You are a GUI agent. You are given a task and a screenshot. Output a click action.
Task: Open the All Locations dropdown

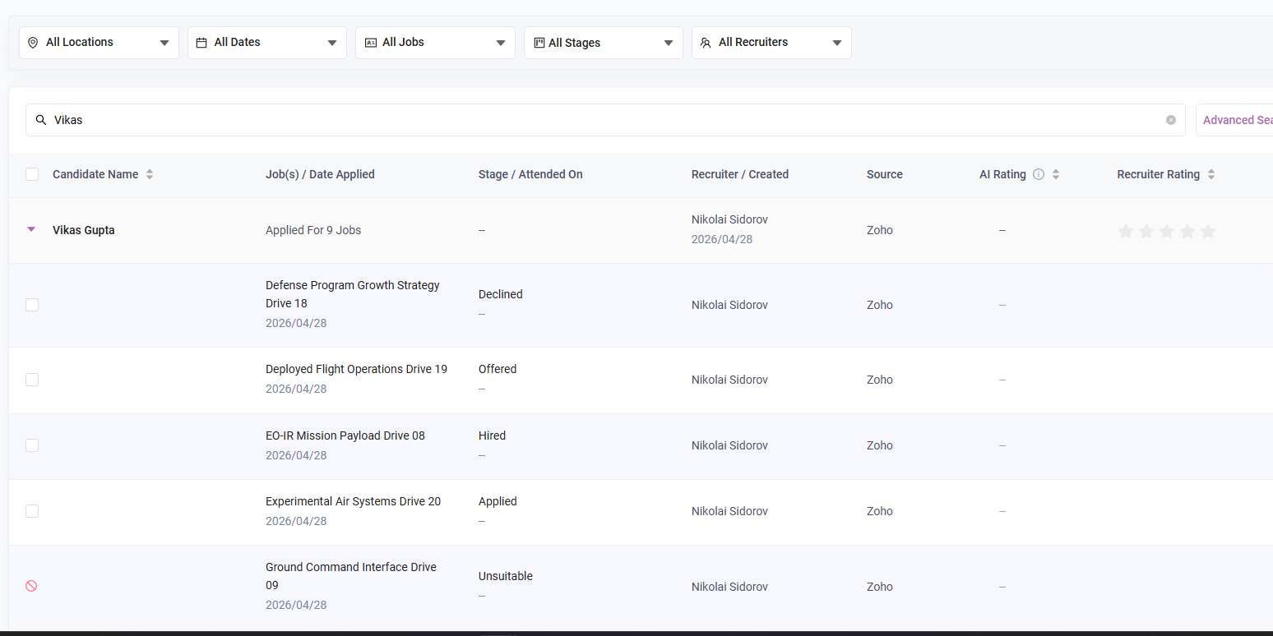pos(99,43)
